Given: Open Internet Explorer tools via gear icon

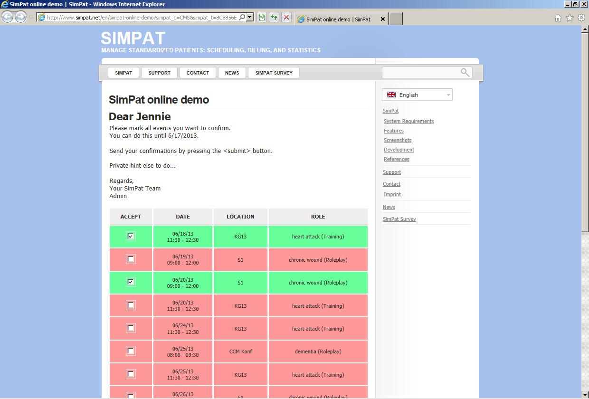Looking at the screenshot, I should [x=580, y=17].
